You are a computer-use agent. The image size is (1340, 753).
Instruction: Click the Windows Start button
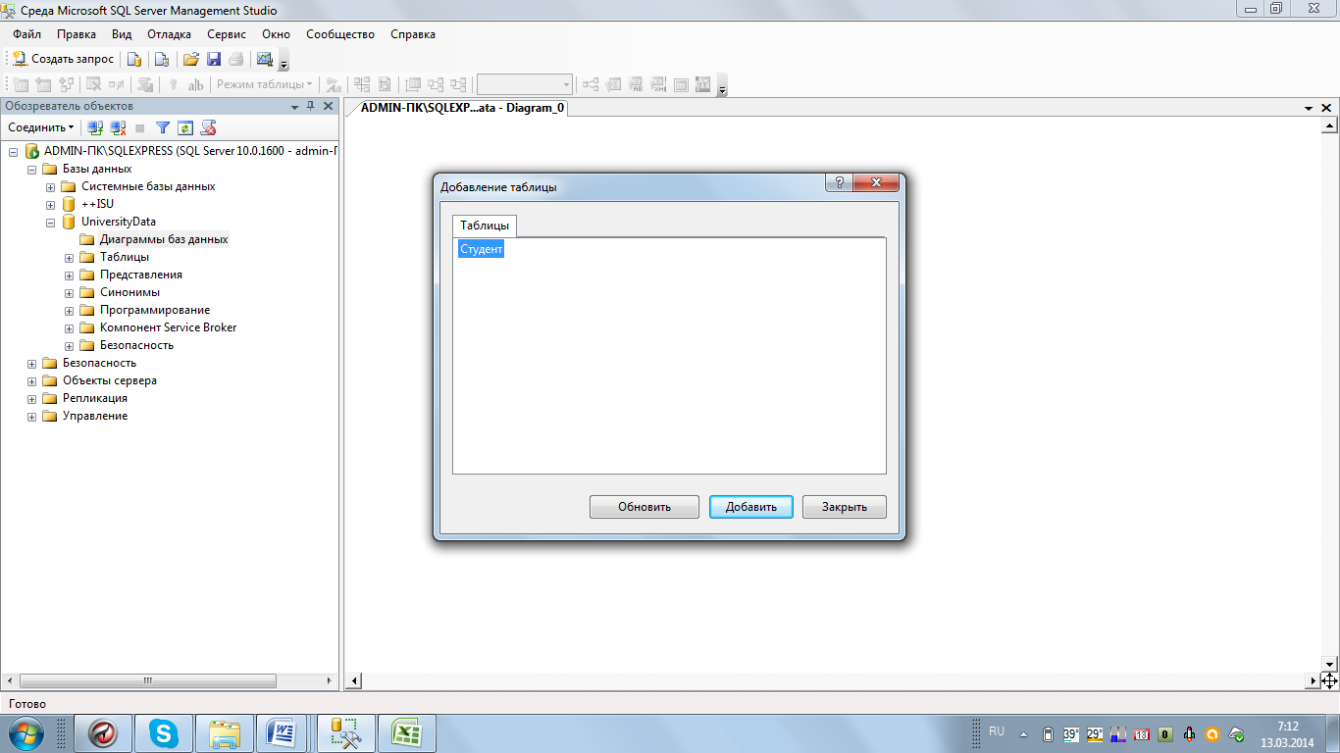(26, 733)
